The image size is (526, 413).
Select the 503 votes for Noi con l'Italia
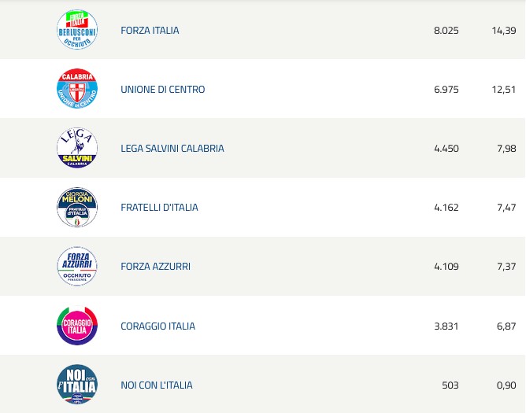[x=450, y=385]
